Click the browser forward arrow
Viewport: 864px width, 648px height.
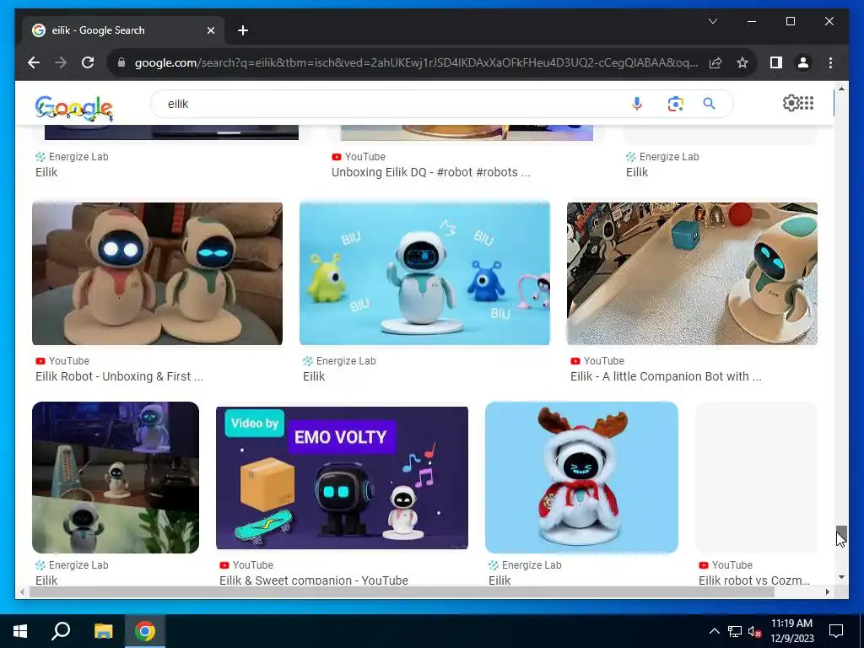pos(61,62)
